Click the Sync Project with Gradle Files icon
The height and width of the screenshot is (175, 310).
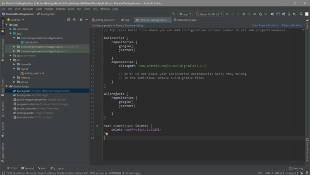tap(283, 14)
